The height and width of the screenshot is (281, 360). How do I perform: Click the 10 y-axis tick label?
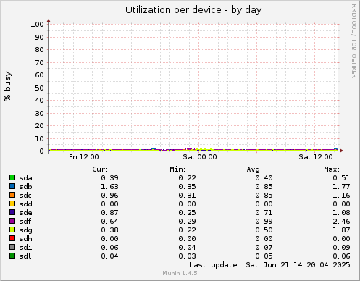coord(39,139)
